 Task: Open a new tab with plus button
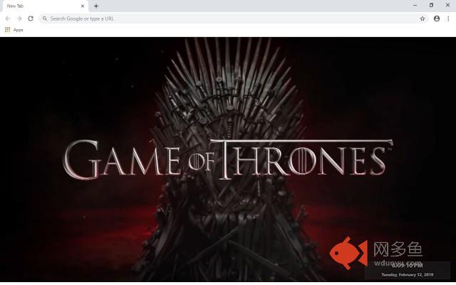pyautogui.click(x=96, y=6)
